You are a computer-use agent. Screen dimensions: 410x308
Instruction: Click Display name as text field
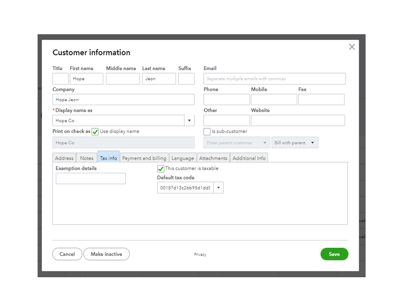click(118, 121)
